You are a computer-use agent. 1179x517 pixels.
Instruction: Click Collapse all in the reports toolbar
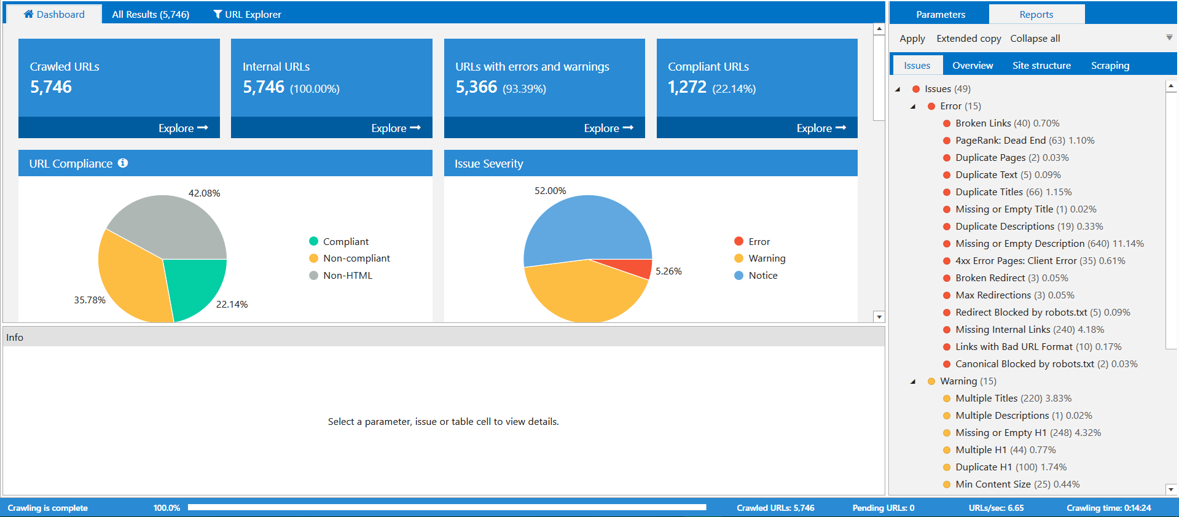pyautogui.click(x=1035, y=38)
